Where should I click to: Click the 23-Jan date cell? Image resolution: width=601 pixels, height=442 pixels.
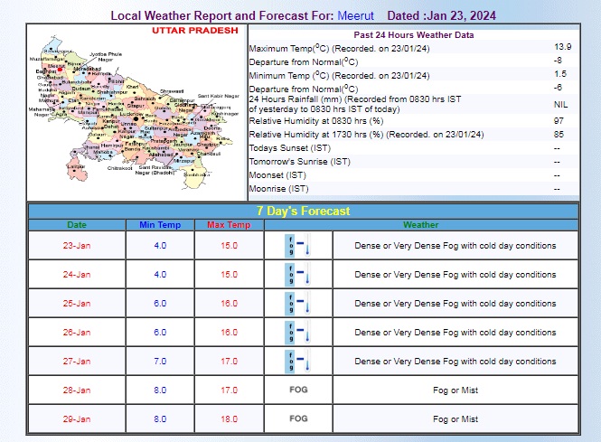tap(77, 245)
